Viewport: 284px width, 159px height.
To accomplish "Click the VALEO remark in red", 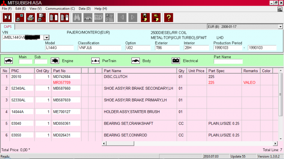I will 250,83.
